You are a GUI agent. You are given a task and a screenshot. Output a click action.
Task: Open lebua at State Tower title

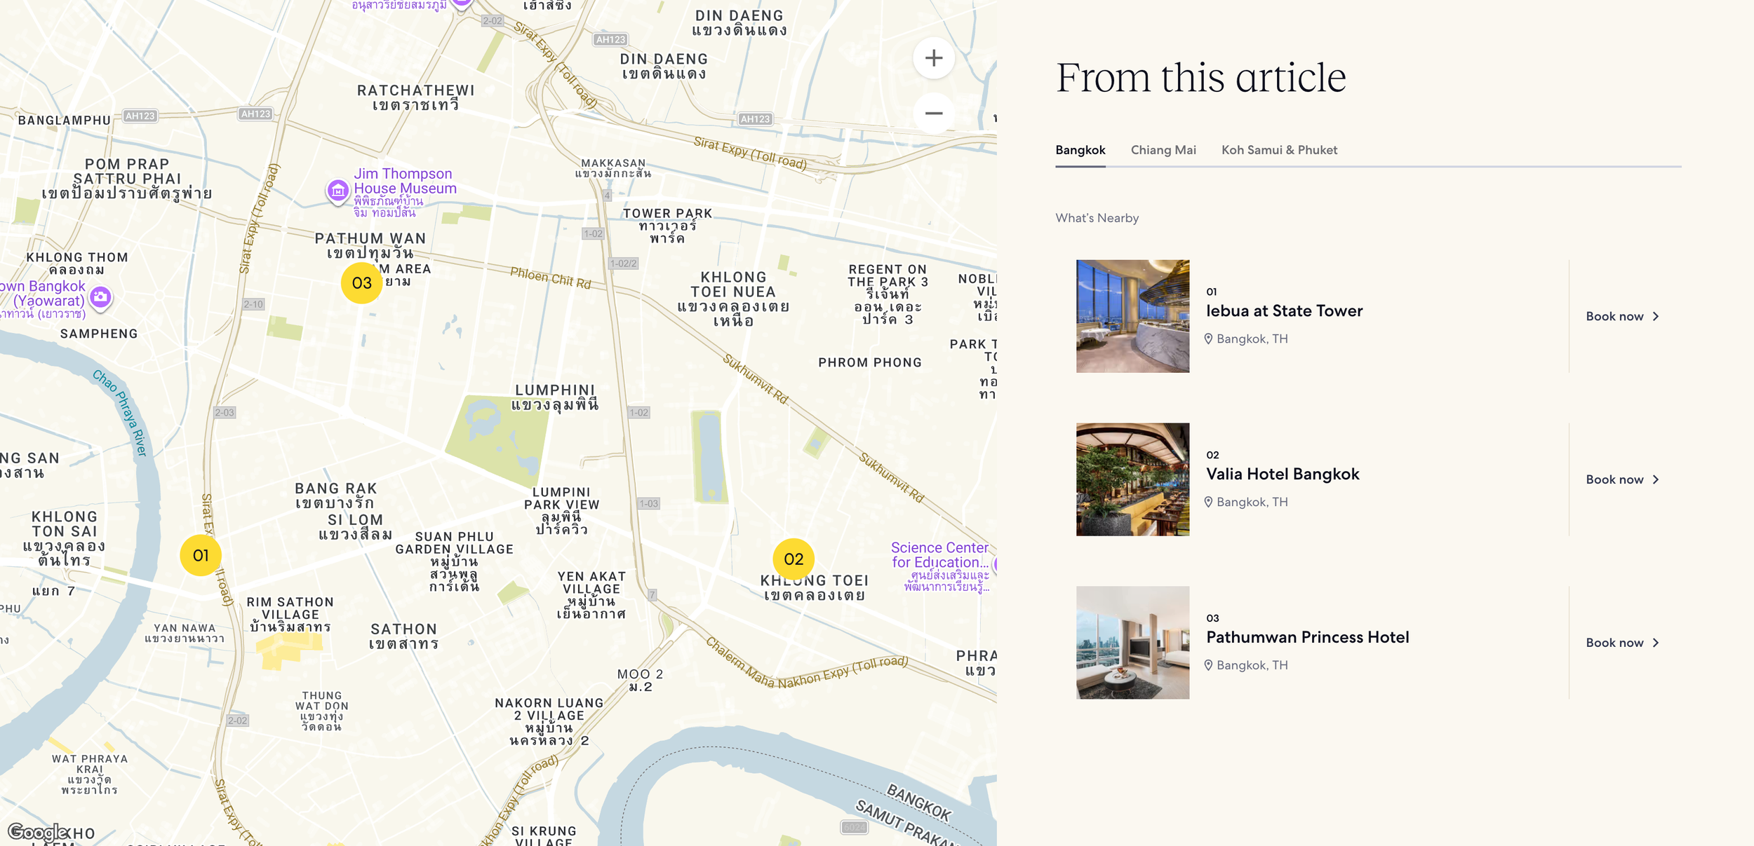[x=1284, y=311]
